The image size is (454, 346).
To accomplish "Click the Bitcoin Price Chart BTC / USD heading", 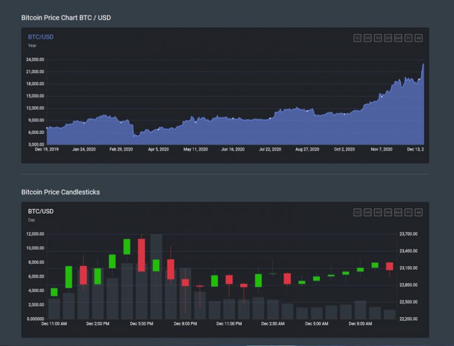I will [x=66, y=18].
